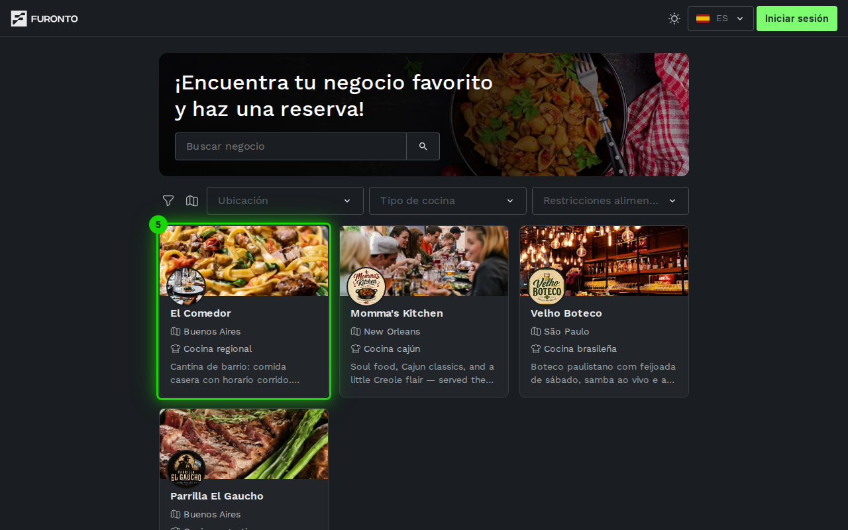Click chef hat icon beside Cocina brasileña
848x530 pixels.
point(536,348)
